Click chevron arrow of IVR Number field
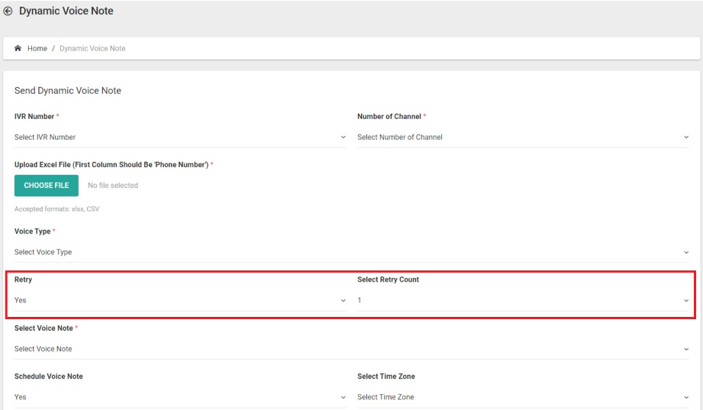 tap(343, 137)
